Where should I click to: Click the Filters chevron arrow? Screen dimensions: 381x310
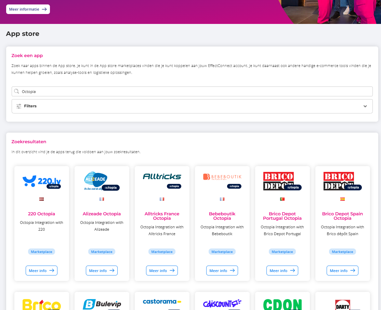tap(365, 106)
